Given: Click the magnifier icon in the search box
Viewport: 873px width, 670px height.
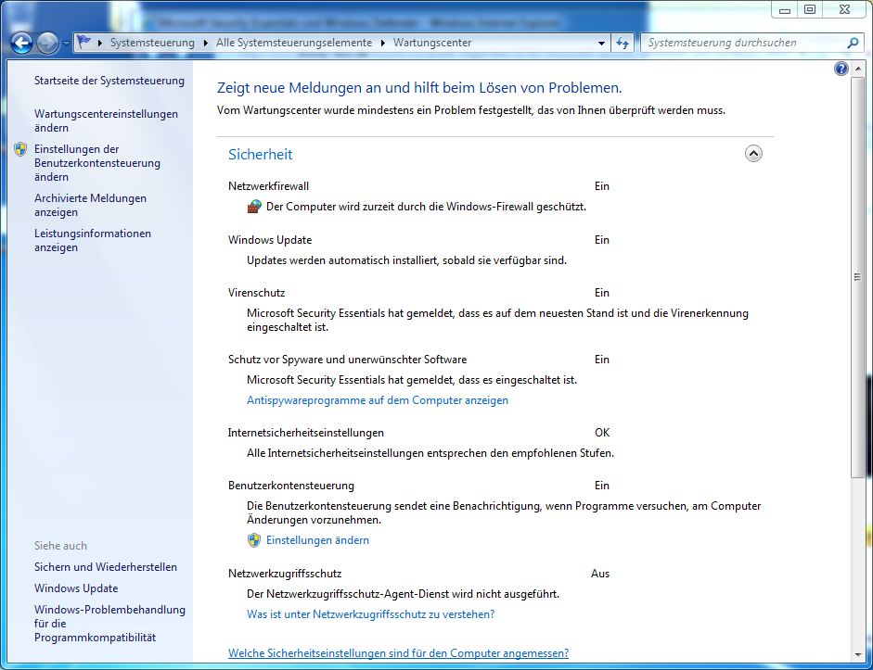Looking at the screenshot, I should tap(853, 43).
